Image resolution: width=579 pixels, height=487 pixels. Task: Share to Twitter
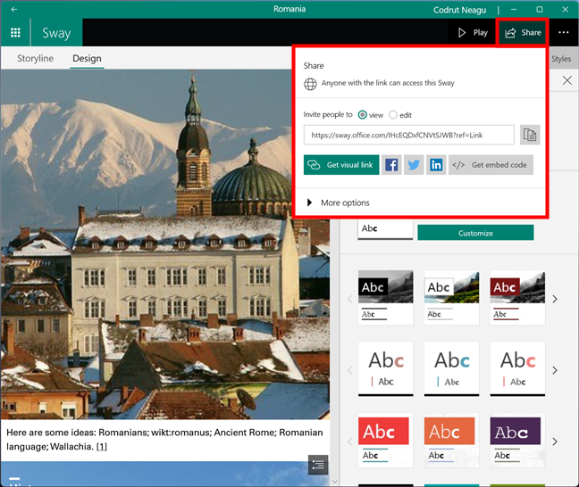tap(414, 165)
